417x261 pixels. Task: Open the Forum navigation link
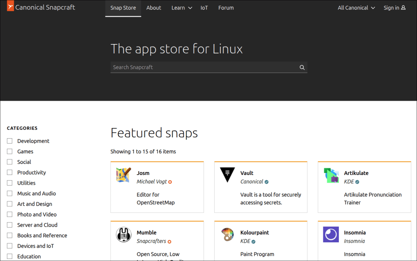point(226,8)
